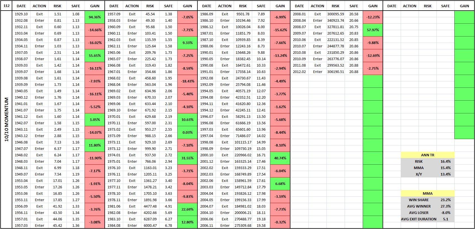The image size is (475, 229).
Task: Click the 1946.08 date cell
Action: click(x=21, y=142)
